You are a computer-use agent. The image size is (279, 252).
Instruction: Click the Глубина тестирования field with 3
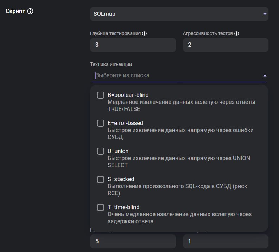click(x=133, y=45)
